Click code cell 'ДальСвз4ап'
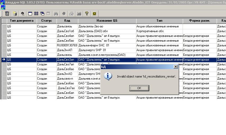 tap(67, 36)
